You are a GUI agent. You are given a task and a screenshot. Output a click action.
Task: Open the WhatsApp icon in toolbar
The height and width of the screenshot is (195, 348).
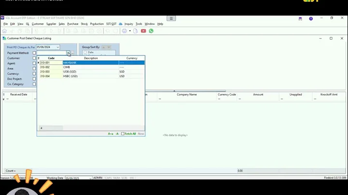151,31
